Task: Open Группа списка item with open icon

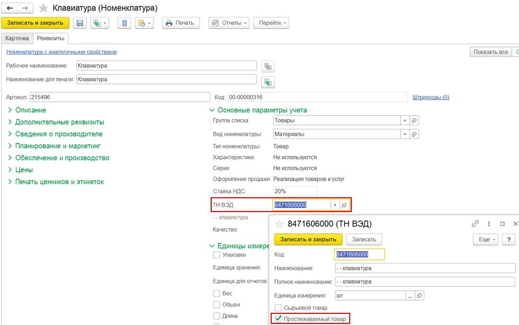Action: (414, 120)
